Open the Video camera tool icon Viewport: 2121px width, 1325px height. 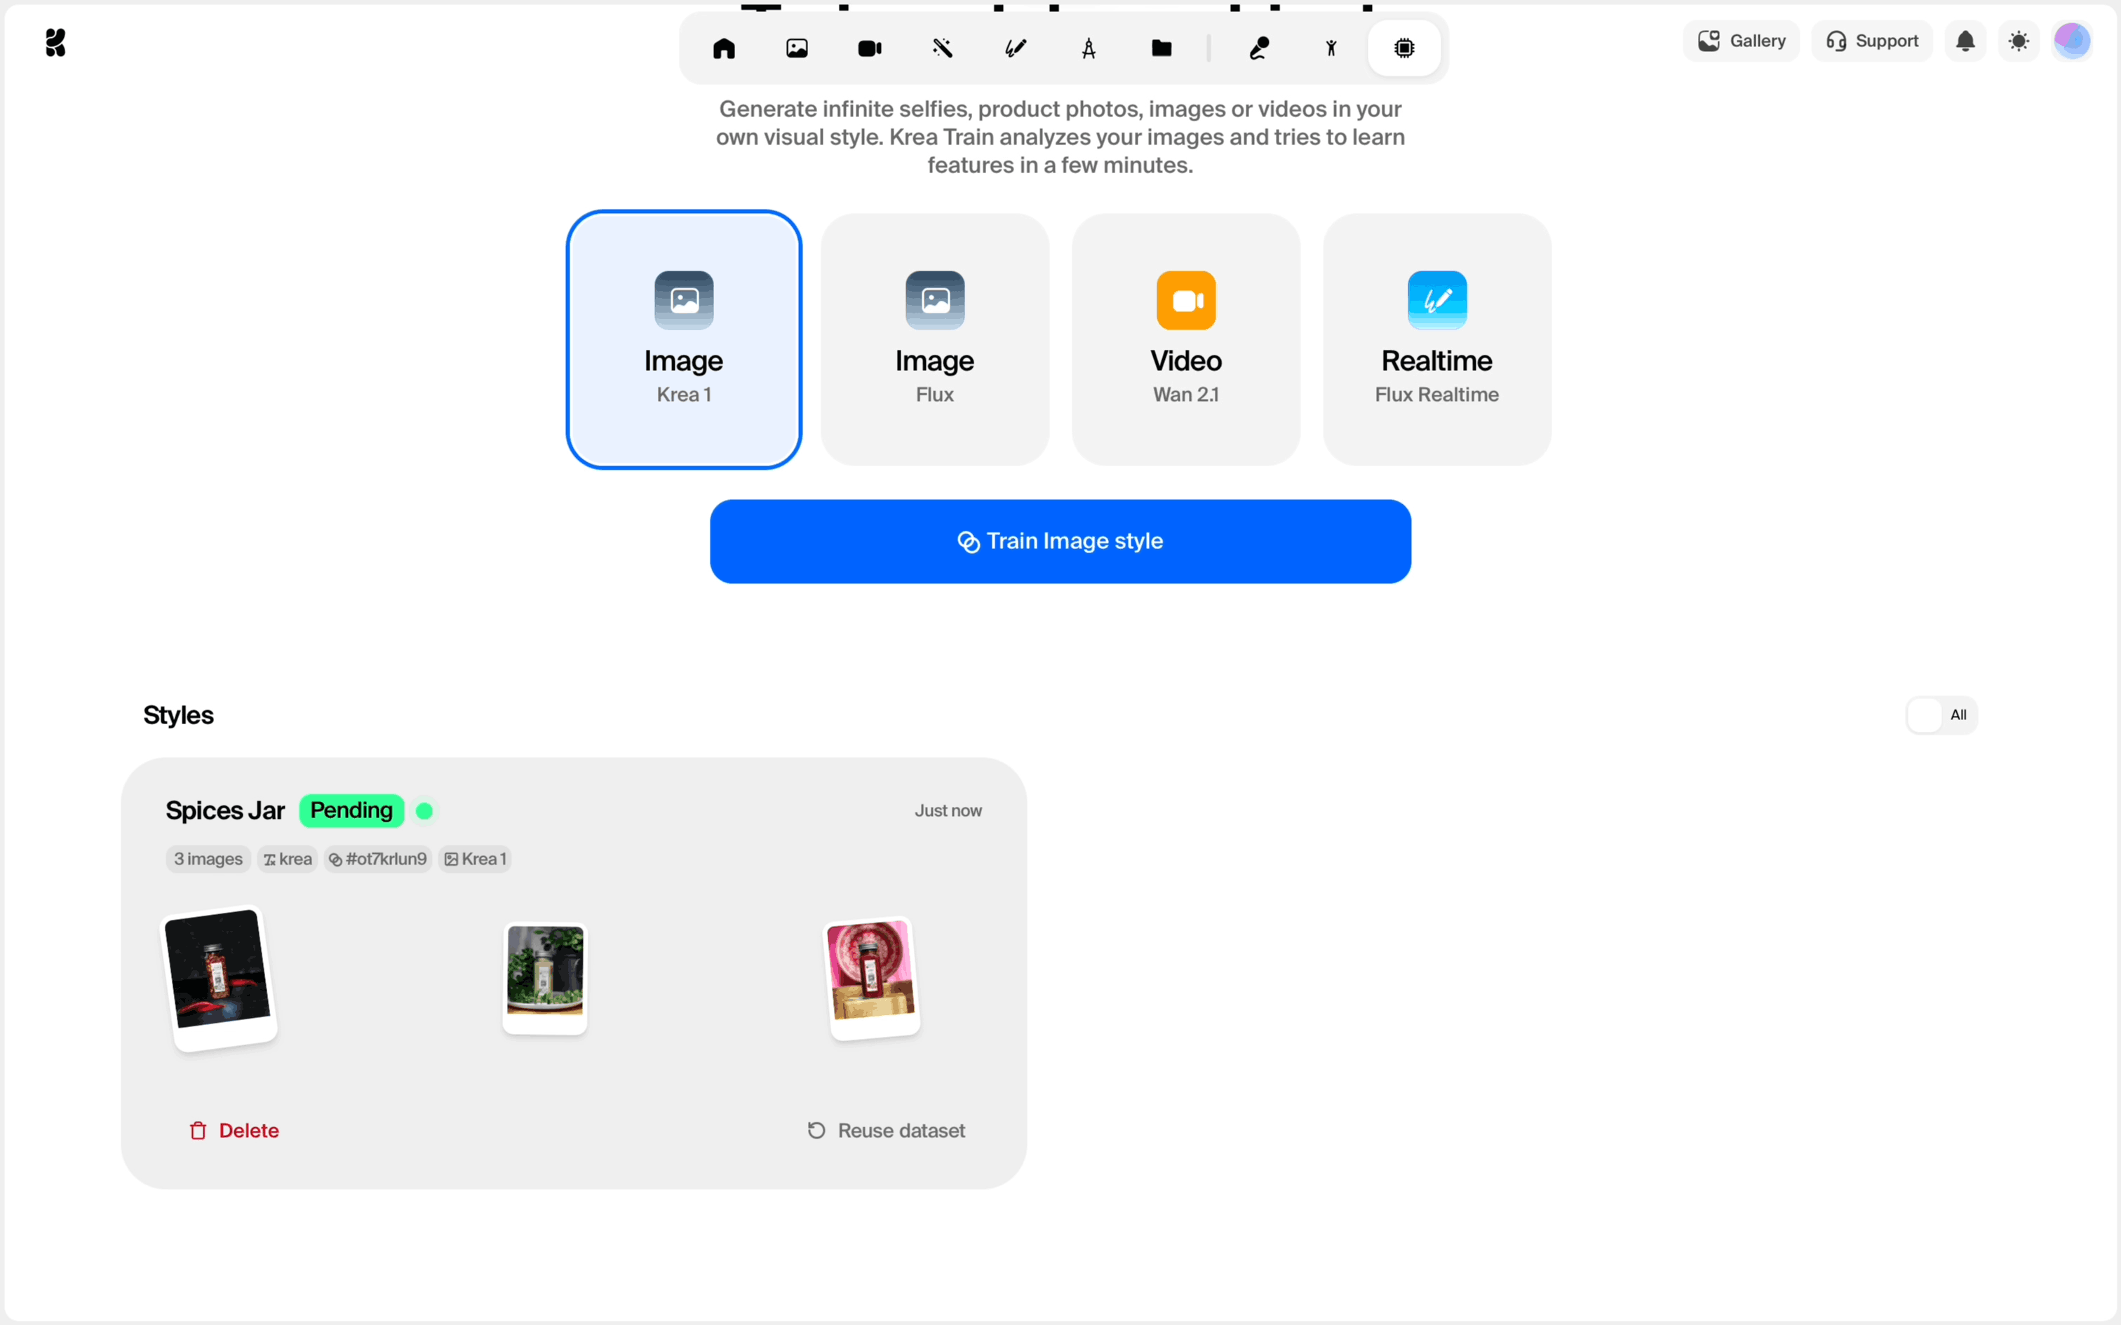(x=870, y=48)
